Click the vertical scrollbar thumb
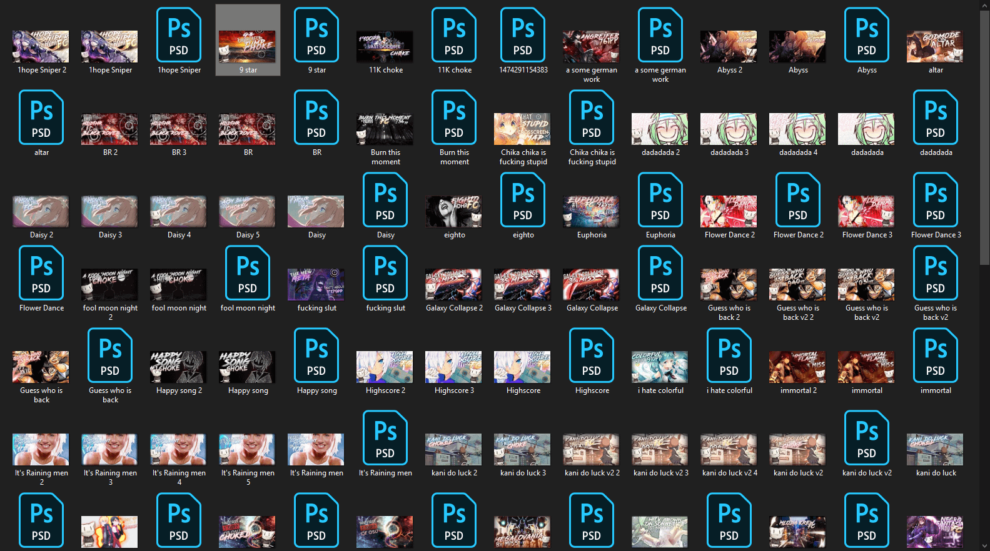 (x=984, y=137)
